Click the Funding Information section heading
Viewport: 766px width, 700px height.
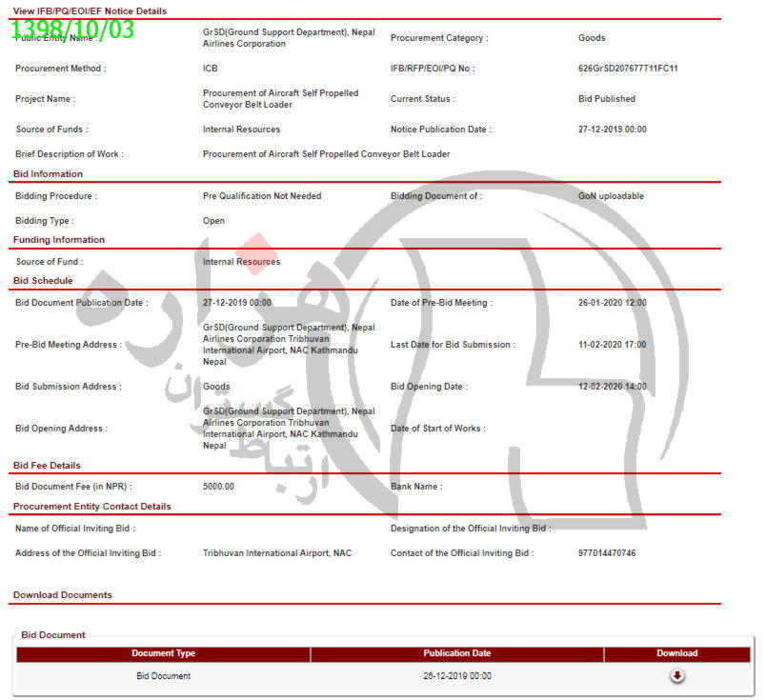(x=59, y=240)
